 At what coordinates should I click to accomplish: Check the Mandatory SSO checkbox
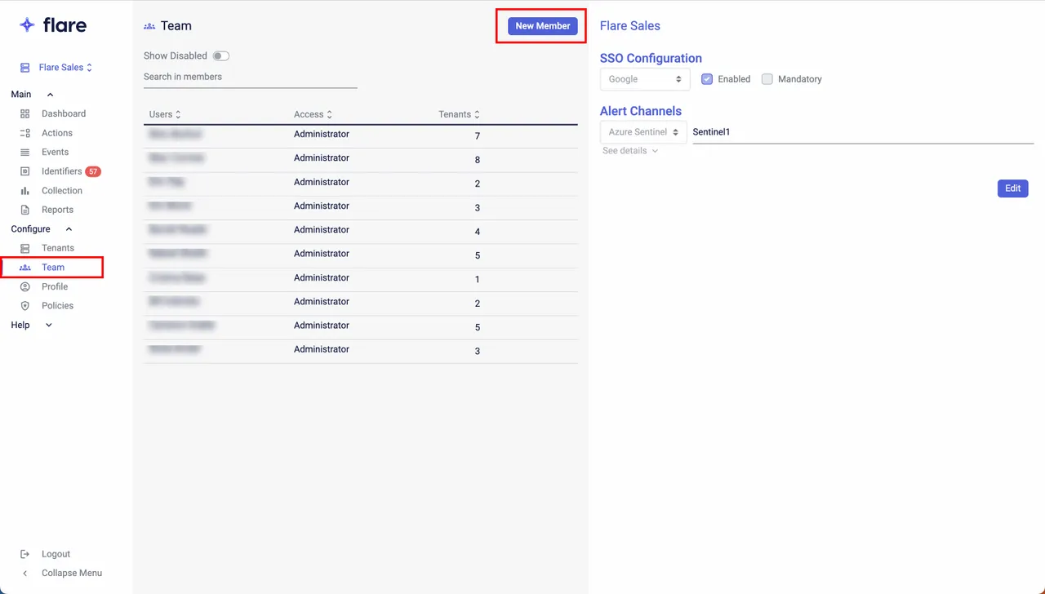point(767,79)
